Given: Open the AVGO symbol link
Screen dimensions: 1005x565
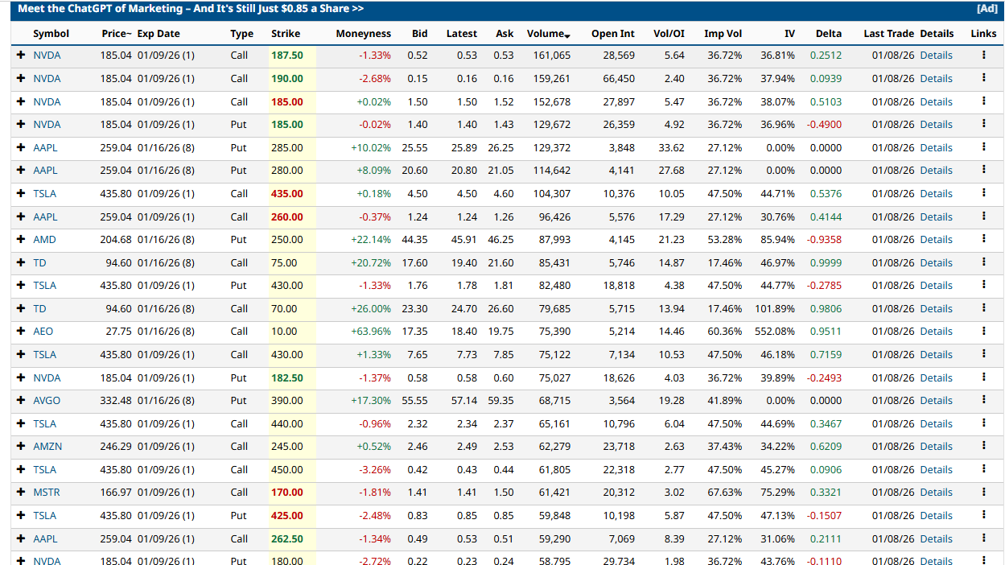Looking at the screenshot, I should point(47,401).
